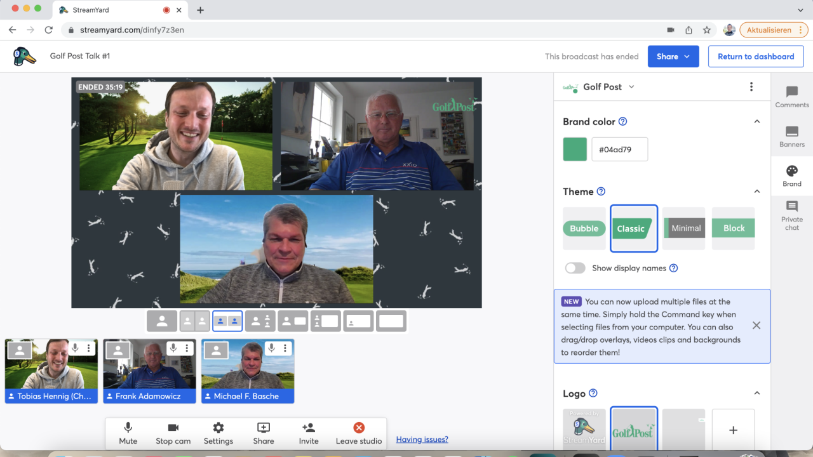Screen dimensions: 813x457
Task: Click microphone icon on Frank Adamowicz thumbnail
Action: [x=173, y=348]
